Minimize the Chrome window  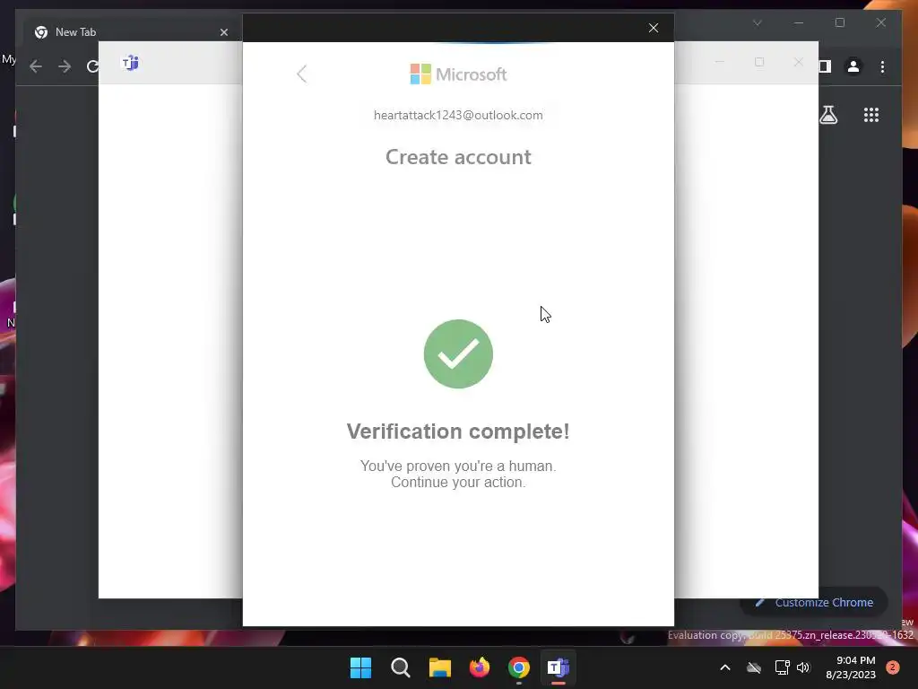[x=799, y=22]
